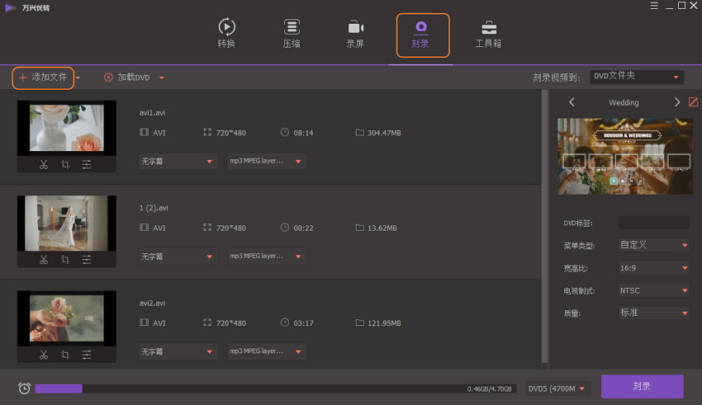Click the purple 刻录 burn button
The width and height of the screenshot is (702, 405).
coord(642,386)
